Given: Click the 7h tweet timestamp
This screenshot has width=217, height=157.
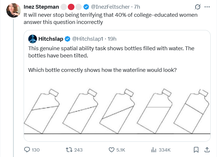Looking at the screenshot, I should click(137, 7).
